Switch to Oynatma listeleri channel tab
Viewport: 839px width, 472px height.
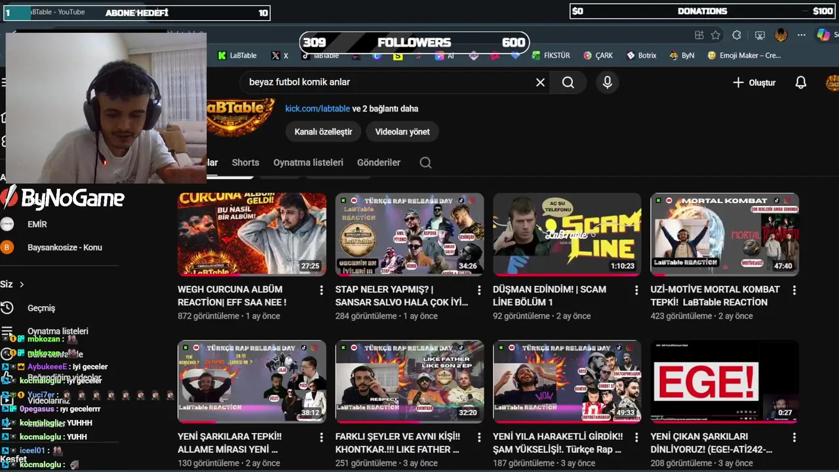(x=308, y=163)
